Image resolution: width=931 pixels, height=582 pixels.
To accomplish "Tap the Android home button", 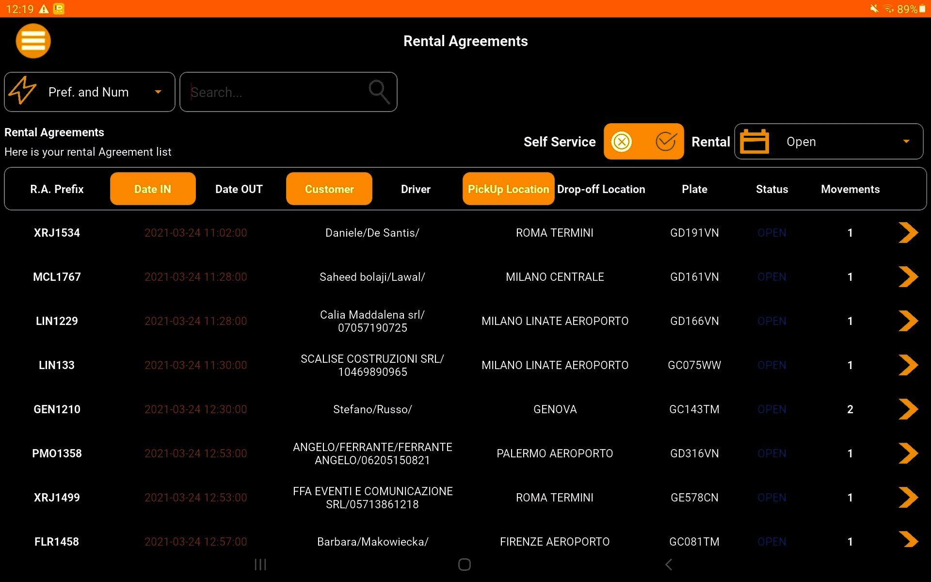I will click(465, 565).
